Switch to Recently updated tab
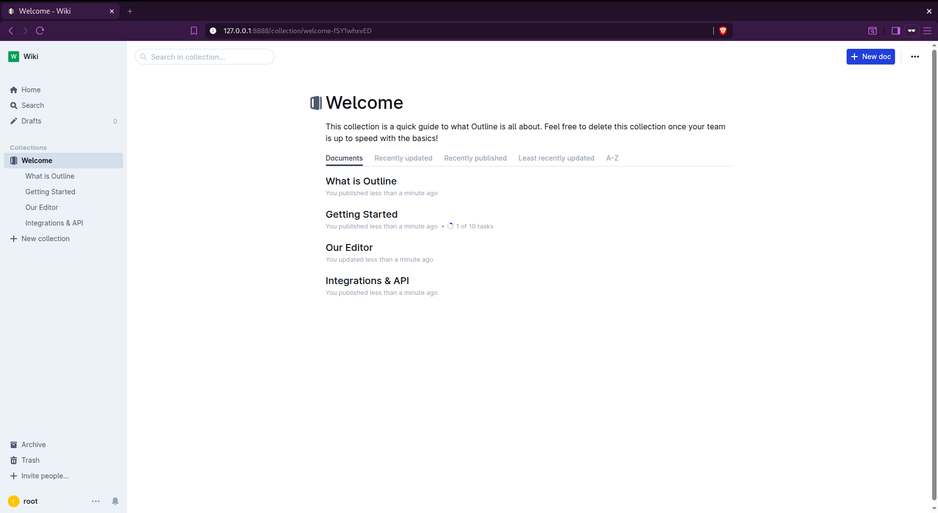Viewport: 938px width, 513px height. click(x=404, y=158)
